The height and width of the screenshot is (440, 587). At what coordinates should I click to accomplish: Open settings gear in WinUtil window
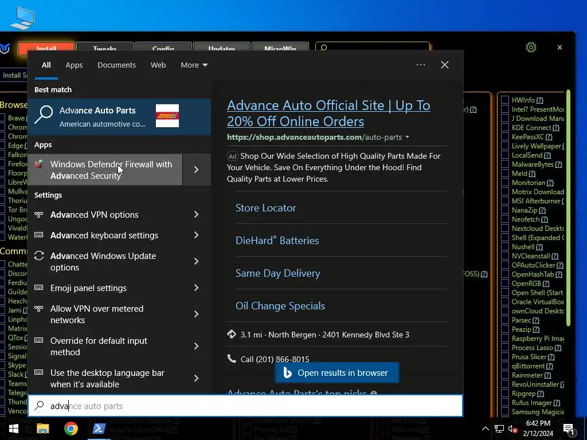tap(531, 48)
